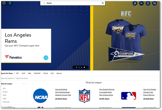View All NCAA Teams
The image size is (162, 110).
coord(61,99)
